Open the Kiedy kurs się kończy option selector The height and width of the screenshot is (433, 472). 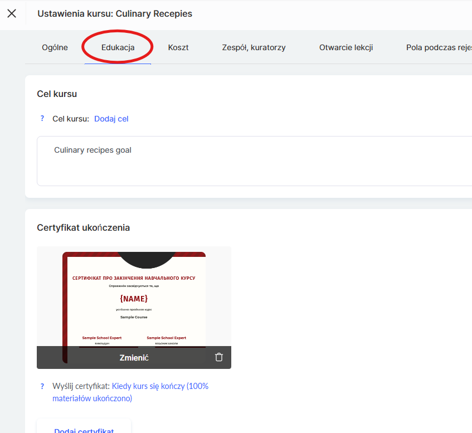160,386
